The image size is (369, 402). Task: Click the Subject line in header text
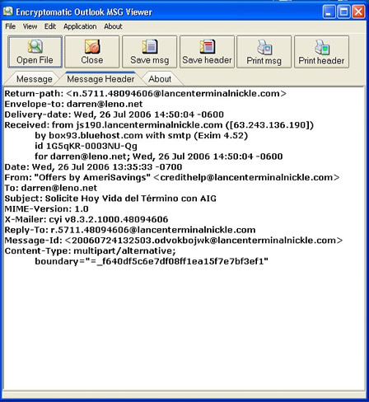pyautogui.click(x=110, y=199)
